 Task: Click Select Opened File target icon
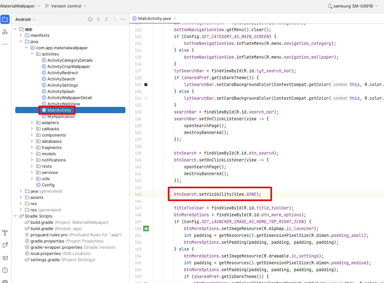tap(90, 19)
